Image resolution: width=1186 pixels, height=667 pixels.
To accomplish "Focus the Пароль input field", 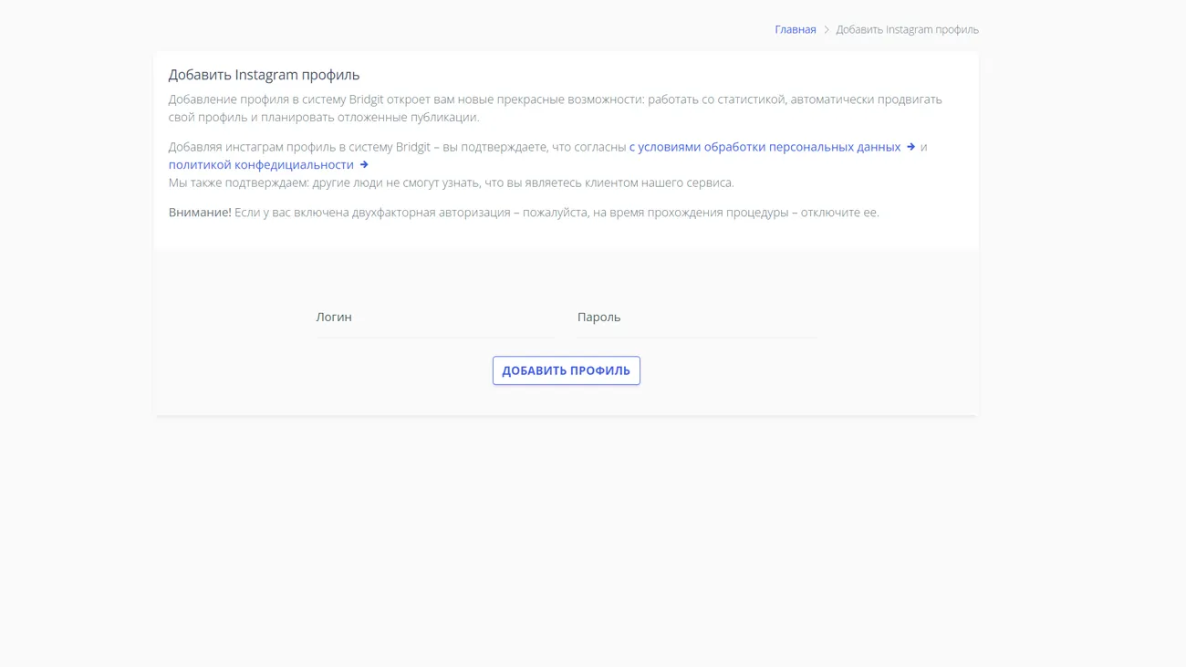I will (696, 318).
